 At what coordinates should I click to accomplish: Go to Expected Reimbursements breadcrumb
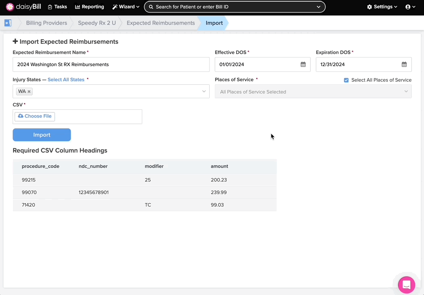(161, 23)
